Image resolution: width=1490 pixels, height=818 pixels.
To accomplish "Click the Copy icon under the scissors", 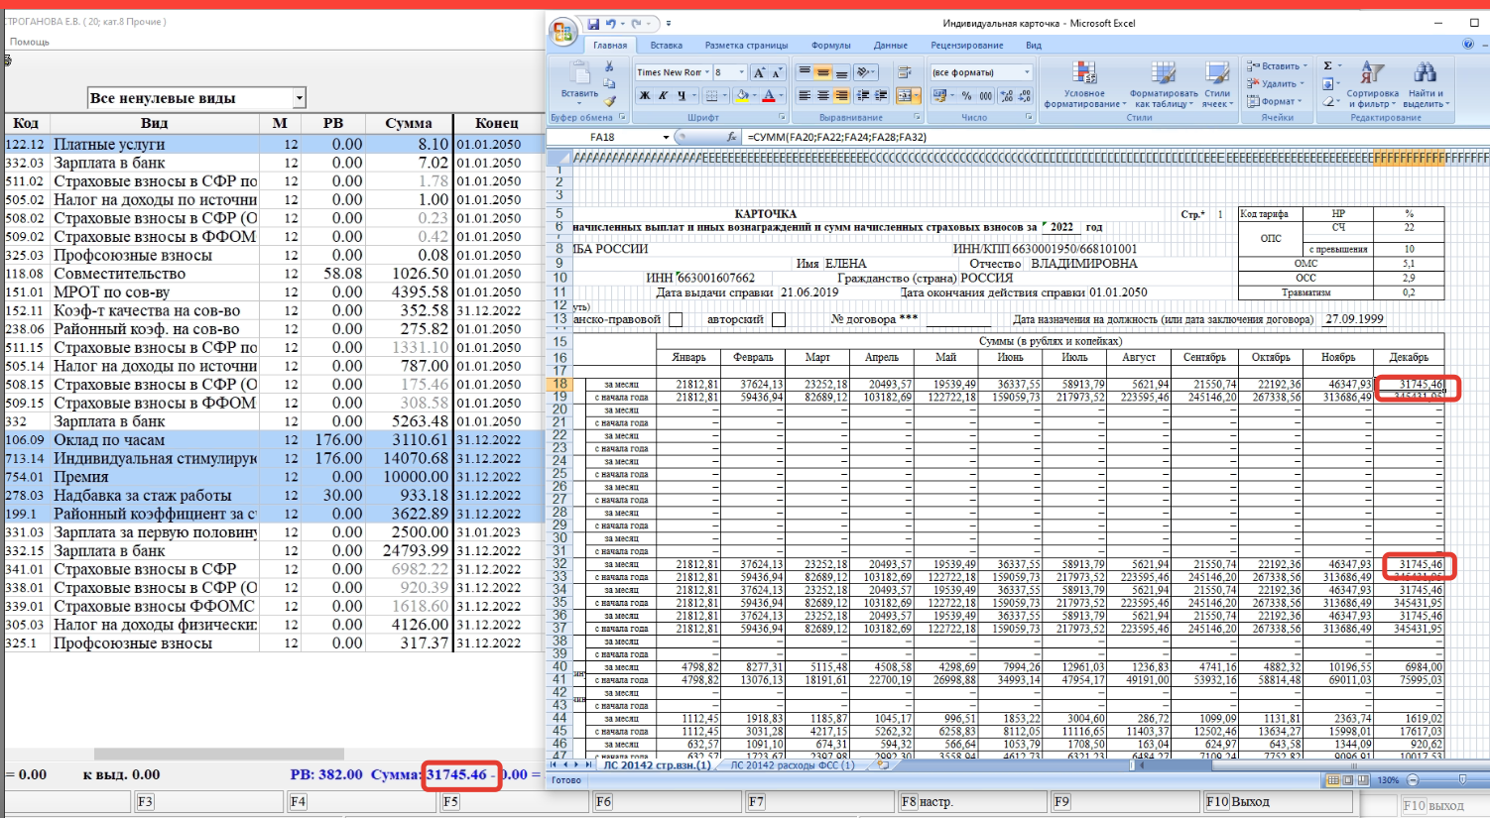I will pos(609,83).
